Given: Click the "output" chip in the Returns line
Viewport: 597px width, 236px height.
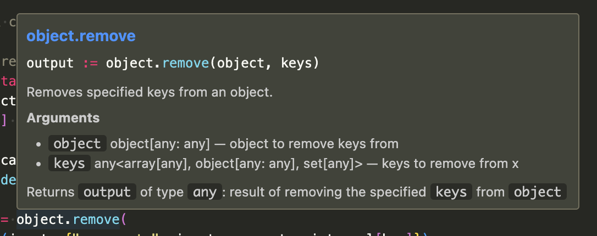Looking at the screenshot, I should [x=107, y=192].
